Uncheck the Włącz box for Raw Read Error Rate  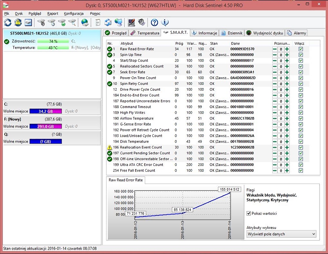[x=301, y=49]
